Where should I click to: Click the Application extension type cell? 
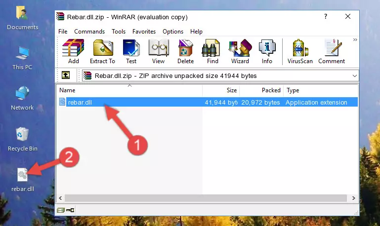(x=316, y=102)
